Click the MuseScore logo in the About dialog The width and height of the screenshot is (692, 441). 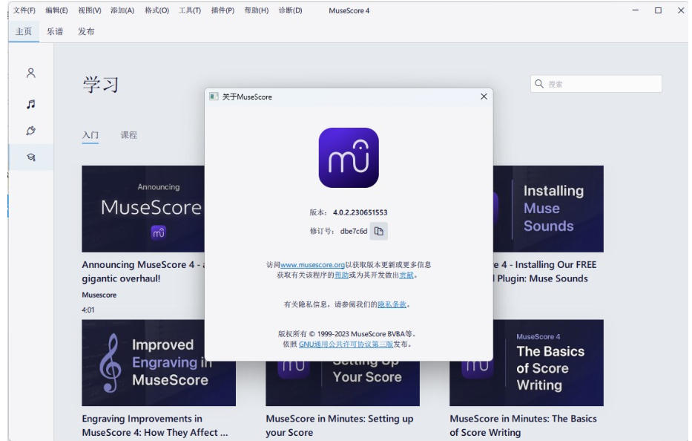pyautogui.click(x=349, y=157)
